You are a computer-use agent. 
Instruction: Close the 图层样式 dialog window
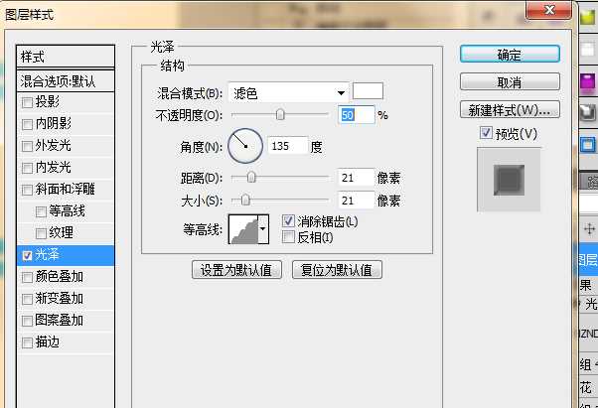click(548, 10)
